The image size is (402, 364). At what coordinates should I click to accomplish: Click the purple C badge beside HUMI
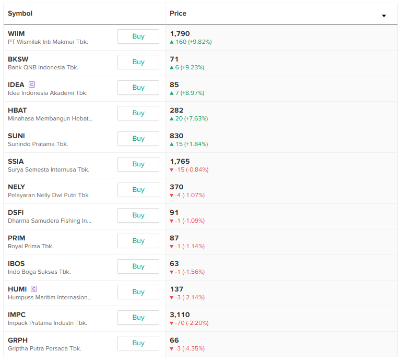click(x=34, y=288)
